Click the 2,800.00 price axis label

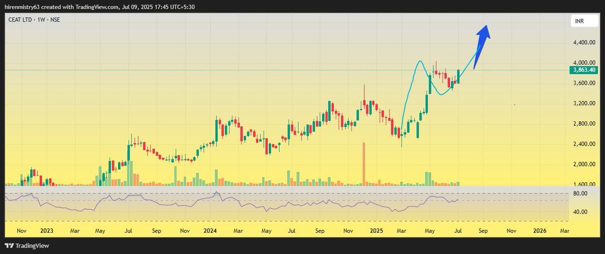tap(585, 123)
